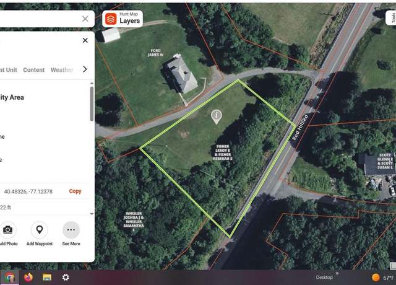Switch to the Weather tab

(62, 70)
